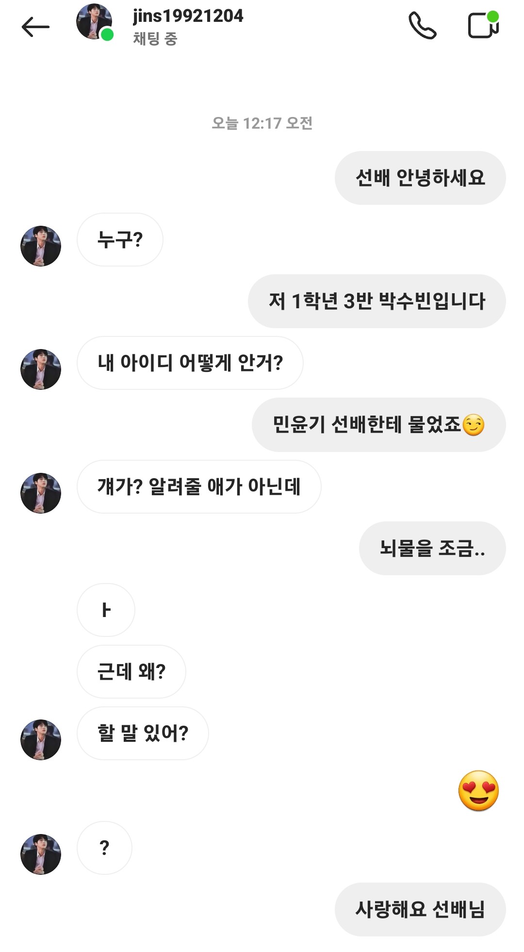Tap the '오늘 12:17 오전' timestamp
Screen dimensions: 524x952
pos(262,123)
